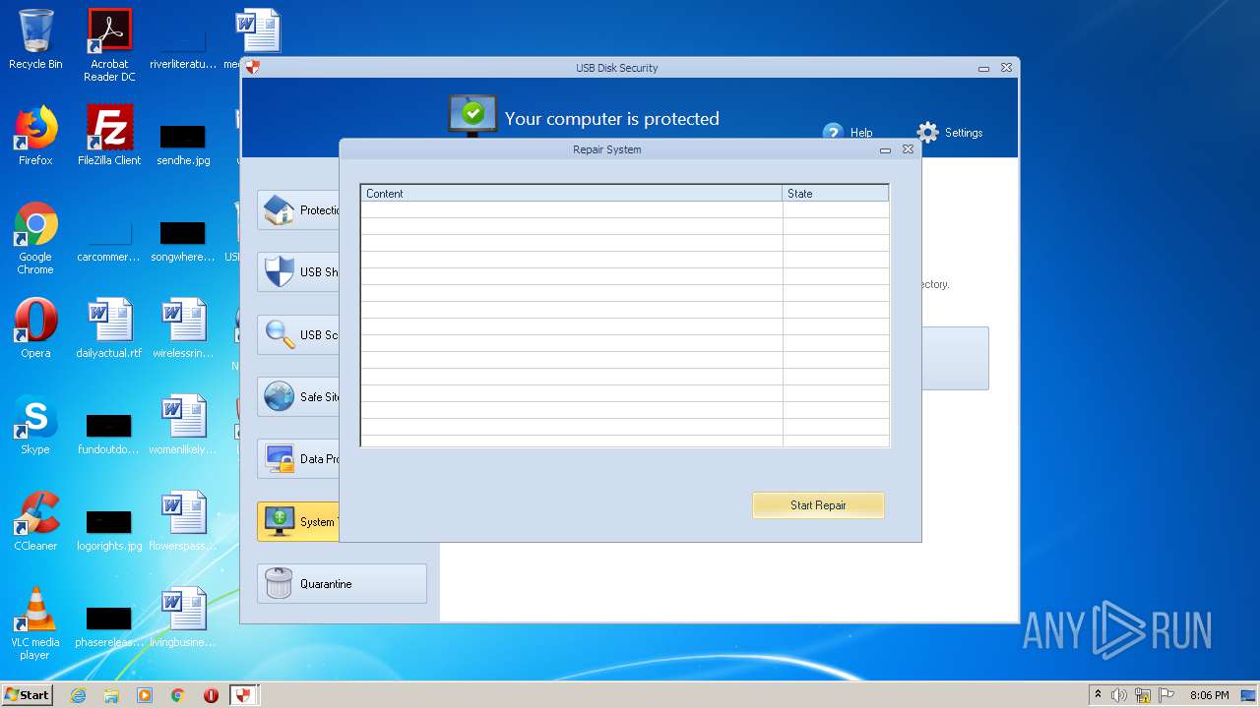Launch Skype desktop icon

(x=35, y=426)
